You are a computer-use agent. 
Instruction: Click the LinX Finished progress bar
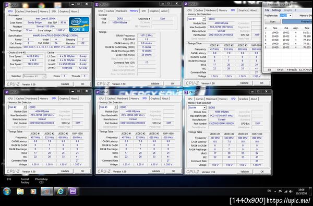[x=297, y=21]
